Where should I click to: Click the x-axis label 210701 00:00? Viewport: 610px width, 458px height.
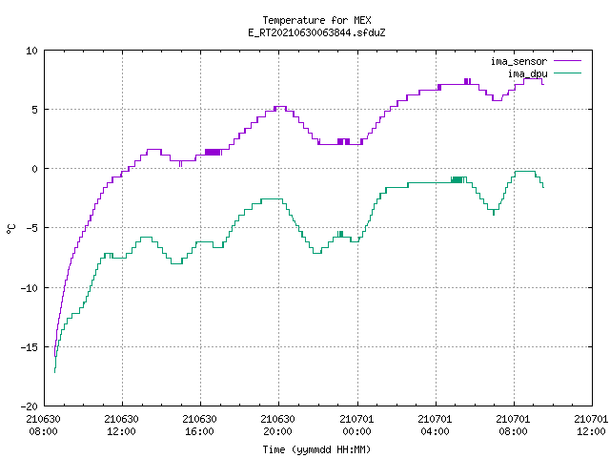(x=356, y=426)
